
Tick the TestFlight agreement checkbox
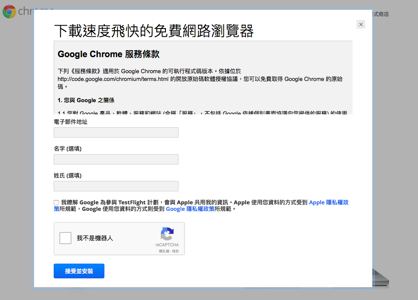(x=56, y=203)
